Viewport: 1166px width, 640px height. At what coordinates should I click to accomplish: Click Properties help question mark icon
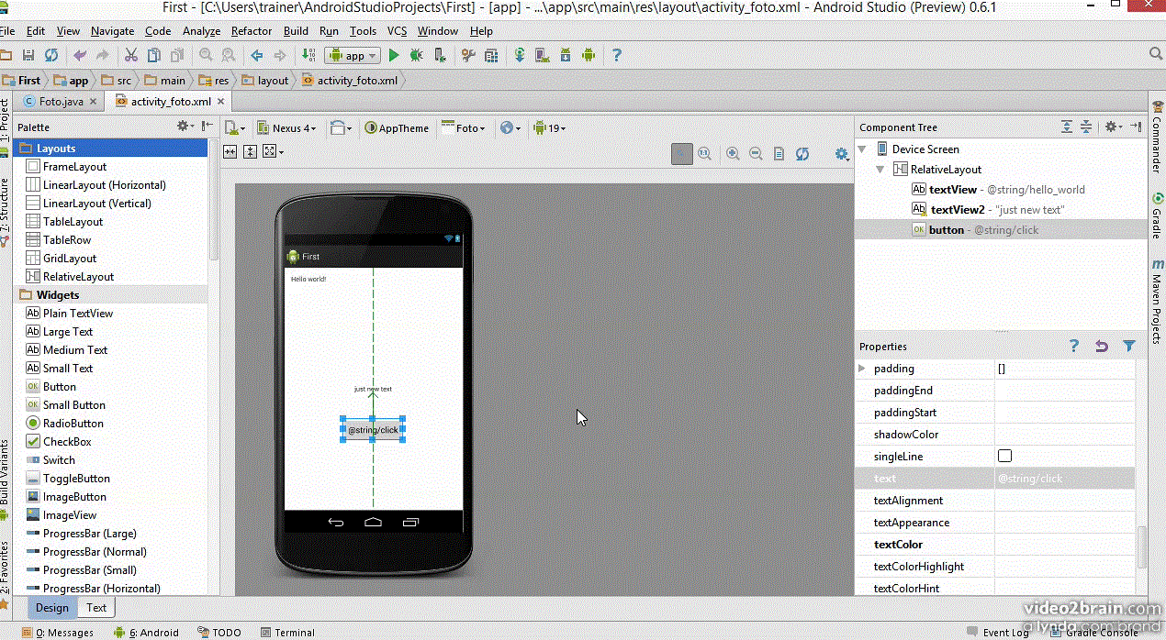(1074, 346)
